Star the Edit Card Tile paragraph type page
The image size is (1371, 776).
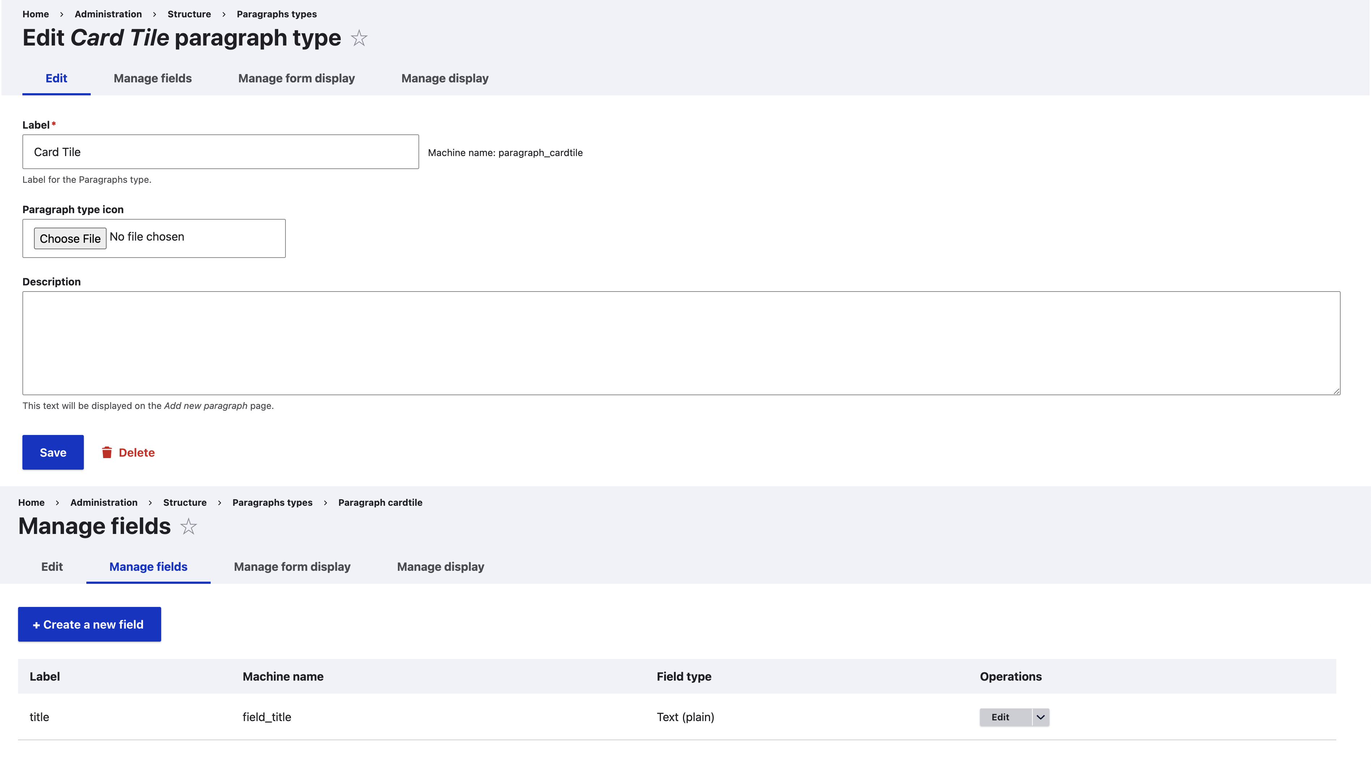[x=359, y=38]
